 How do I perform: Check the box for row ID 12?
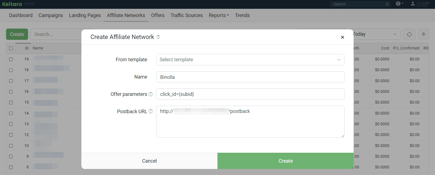click(11, 135)
